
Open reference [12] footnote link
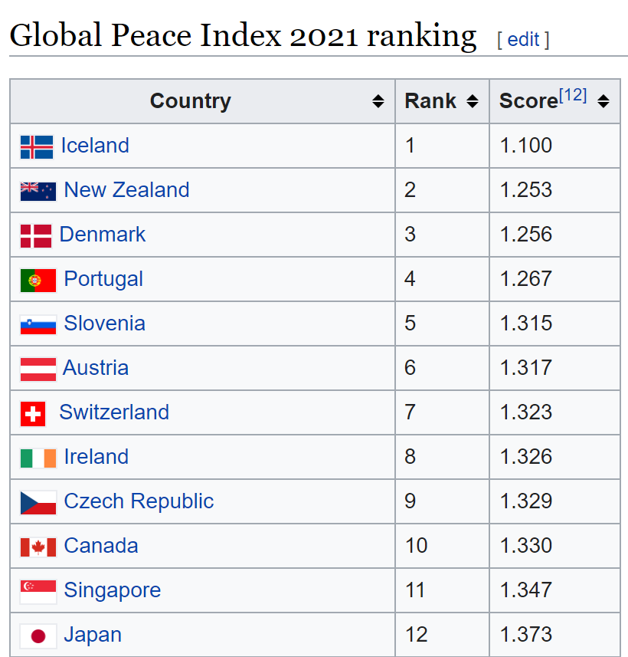click(573, 95)
